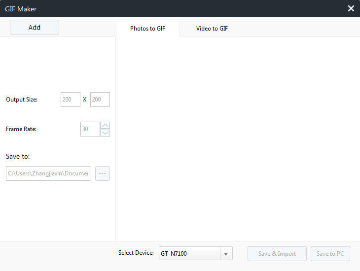
Task: Decrease frame rate with the down arrow
Action: tap(105, 133)
